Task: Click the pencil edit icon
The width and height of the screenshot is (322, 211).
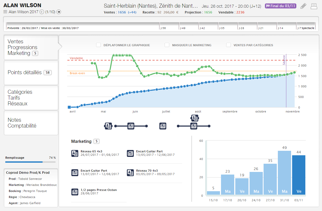Action: point(303,6)
